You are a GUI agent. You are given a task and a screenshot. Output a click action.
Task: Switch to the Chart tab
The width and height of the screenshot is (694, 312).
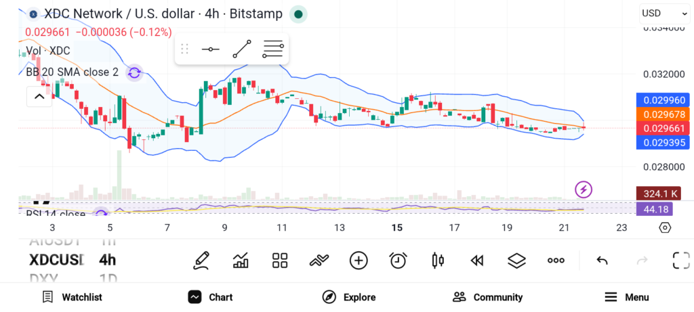210,297
